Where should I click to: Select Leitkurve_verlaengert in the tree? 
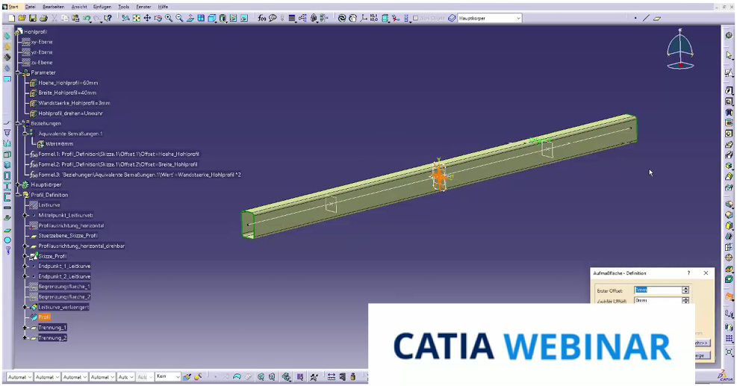pos(63,307)
